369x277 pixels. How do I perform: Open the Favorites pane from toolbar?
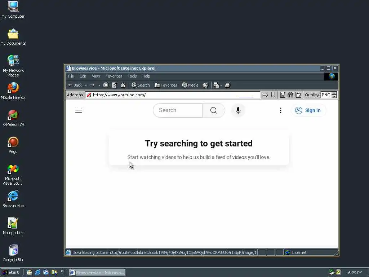pos(166,85)
